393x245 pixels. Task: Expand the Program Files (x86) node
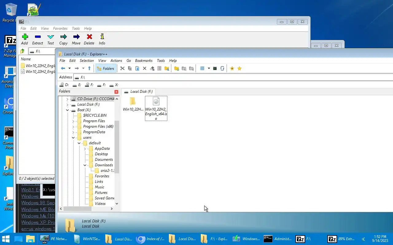(x=73, y=126)
